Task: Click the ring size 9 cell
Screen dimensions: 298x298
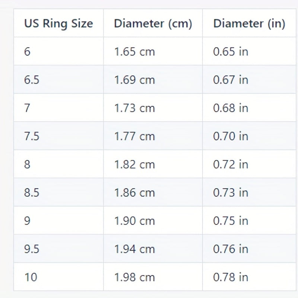Action: (x=58, y=220)
